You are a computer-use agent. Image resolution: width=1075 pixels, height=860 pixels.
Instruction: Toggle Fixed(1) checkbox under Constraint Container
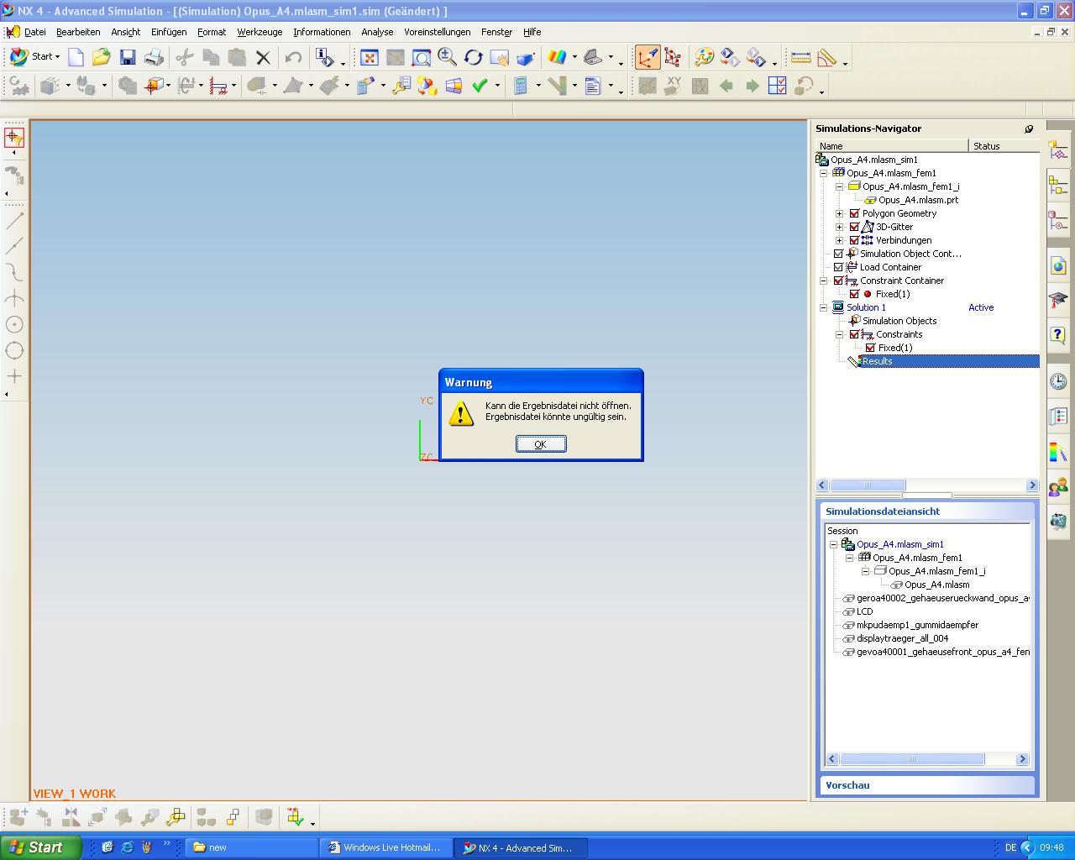(x=854, y=294)
